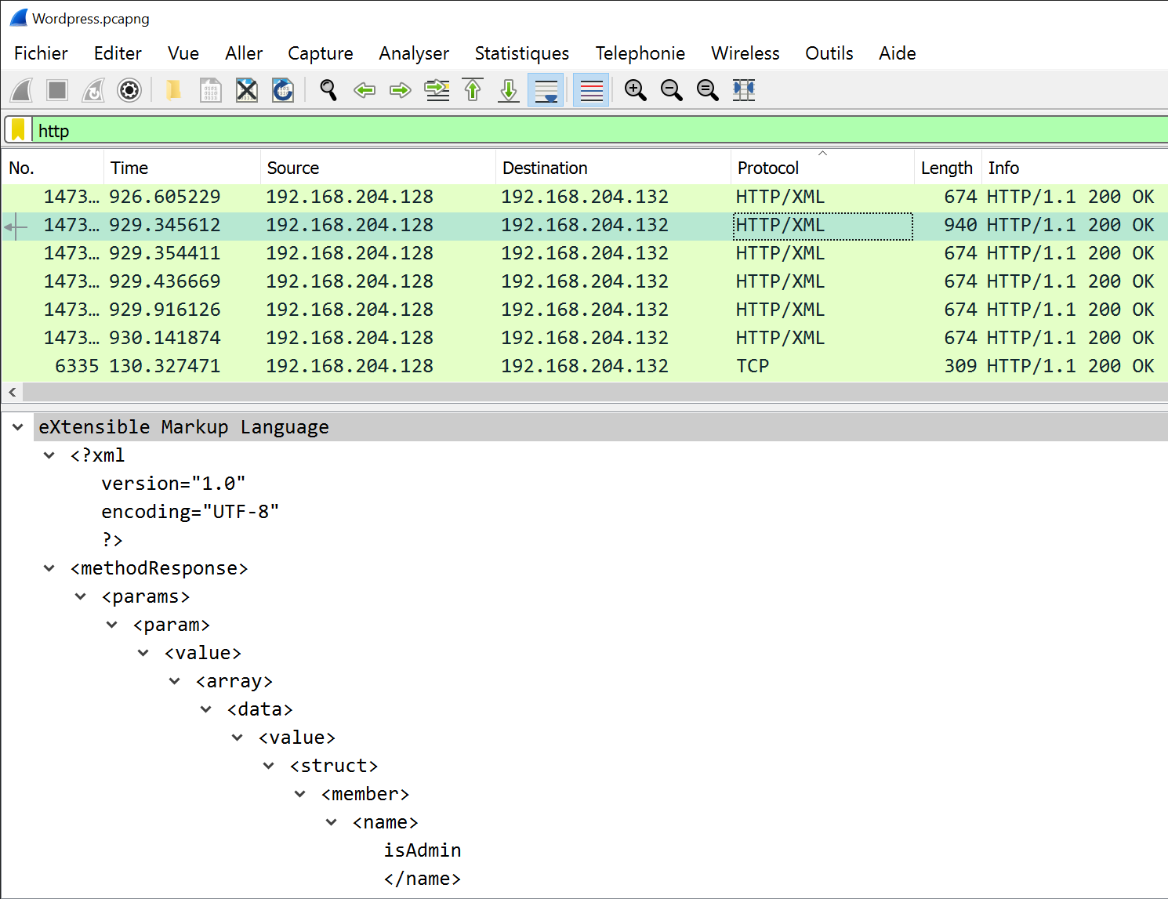The width and height of the screenshot is (1168, 899).
Task: Save capture file icon
Action: (x=210, y=90)
